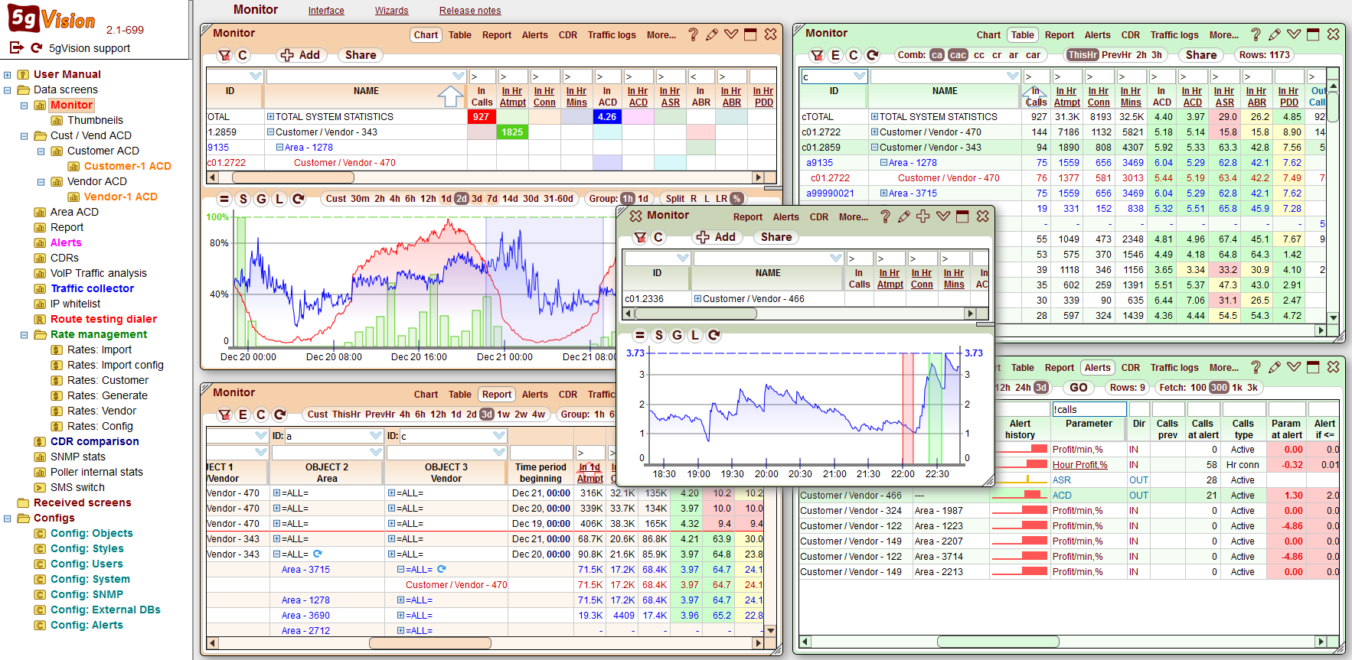
Task: Open Release notes link
Action: 470,11
